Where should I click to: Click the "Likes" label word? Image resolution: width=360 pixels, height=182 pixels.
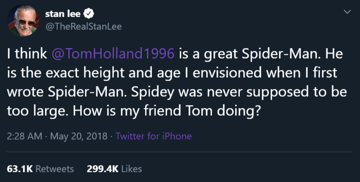[x=131, y=169]
